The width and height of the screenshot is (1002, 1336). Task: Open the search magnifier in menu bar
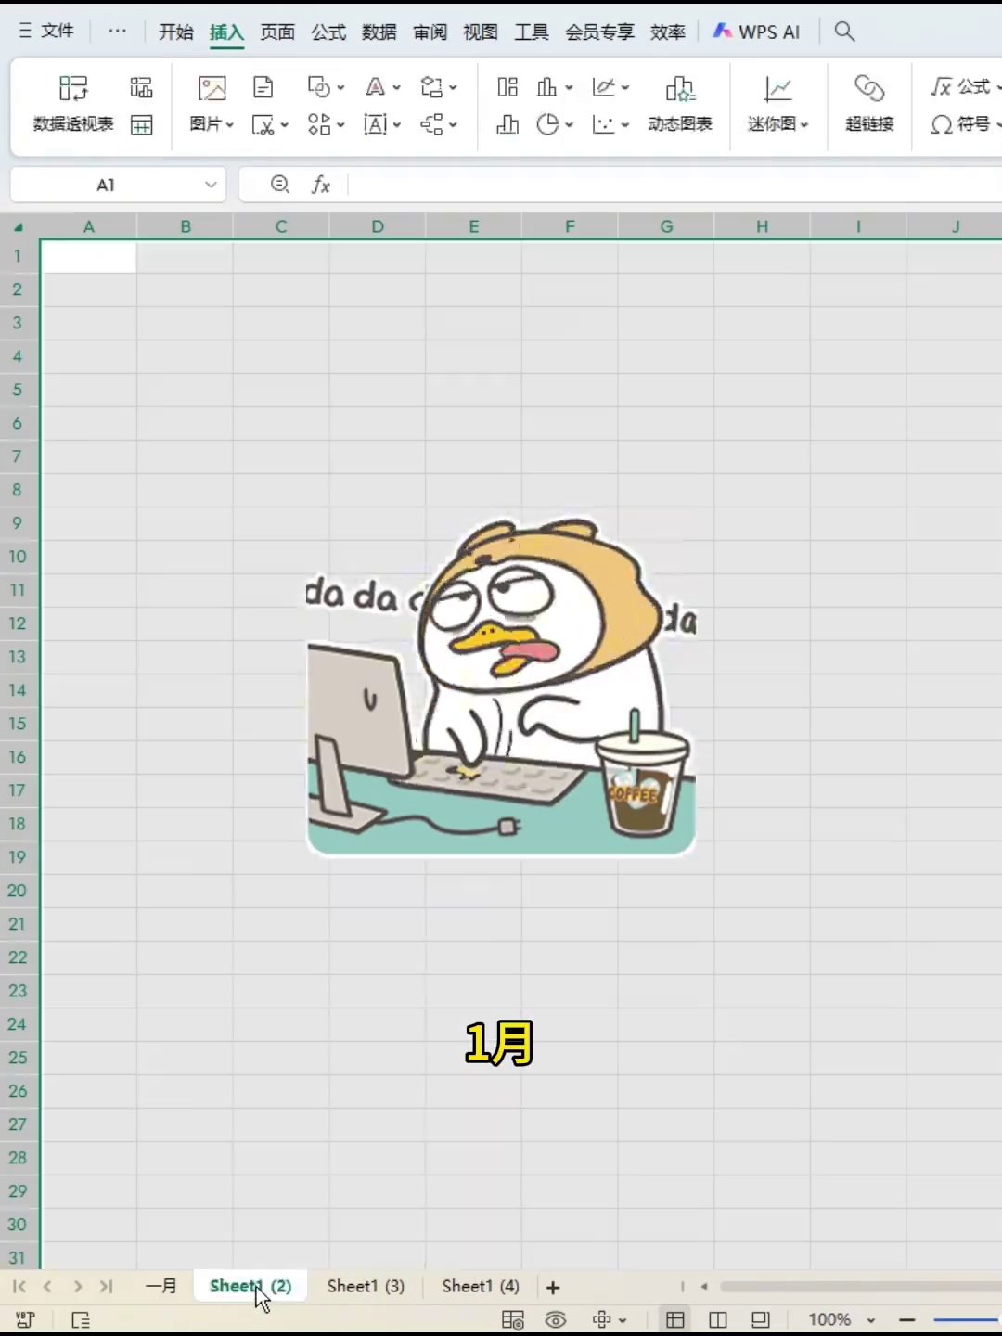844,32
